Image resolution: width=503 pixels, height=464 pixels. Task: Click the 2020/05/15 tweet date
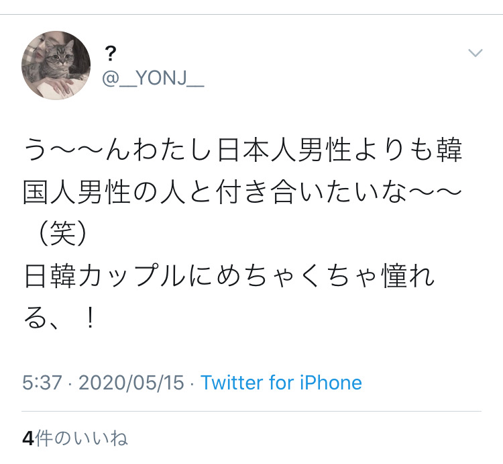(x=131, y=383)
